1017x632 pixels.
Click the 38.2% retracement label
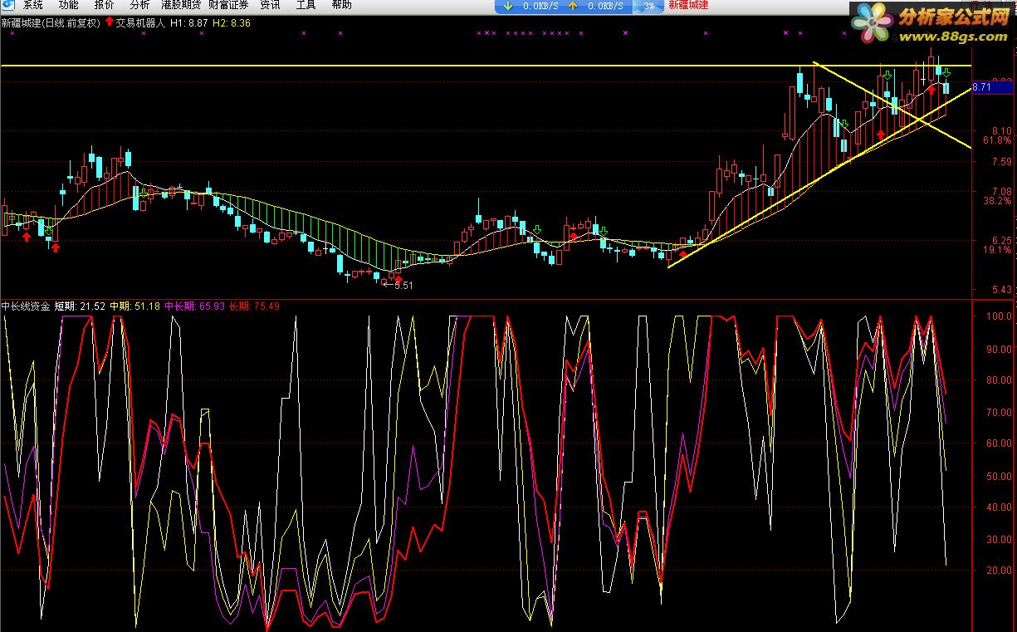pos(997,201)
